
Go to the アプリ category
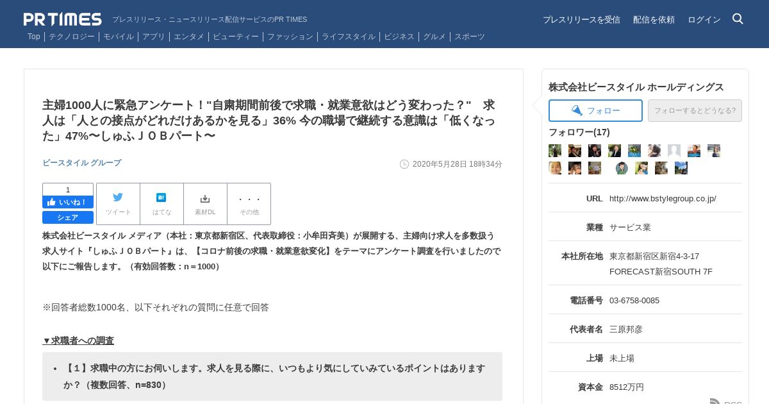click(154, 37)
